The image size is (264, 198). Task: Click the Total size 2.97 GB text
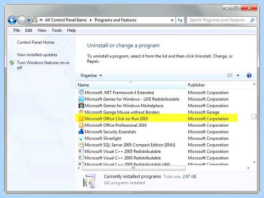[180, 176]
